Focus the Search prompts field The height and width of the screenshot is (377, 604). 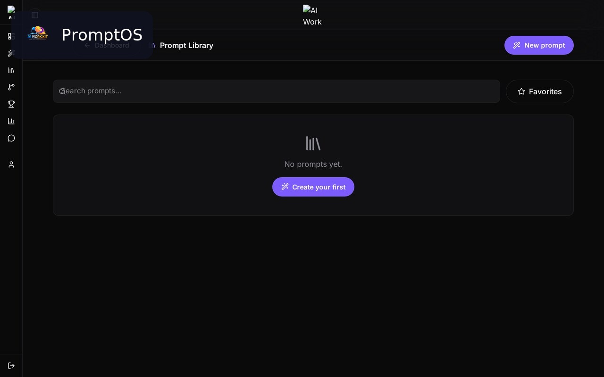click(x=277, y=91)
